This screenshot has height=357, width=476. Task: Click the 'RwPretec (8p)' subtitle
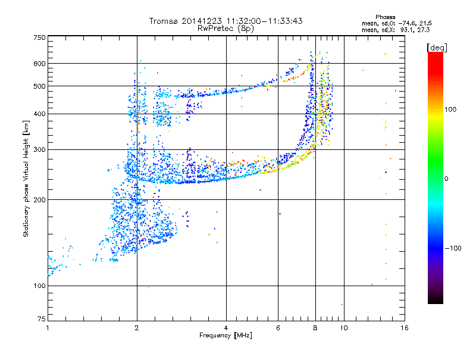point(226,29)
